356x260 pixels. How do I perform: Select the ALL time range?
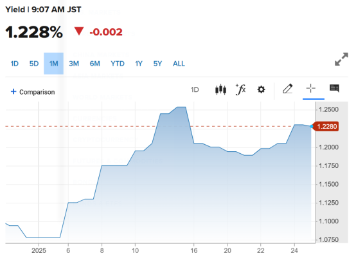coord(179,64)
